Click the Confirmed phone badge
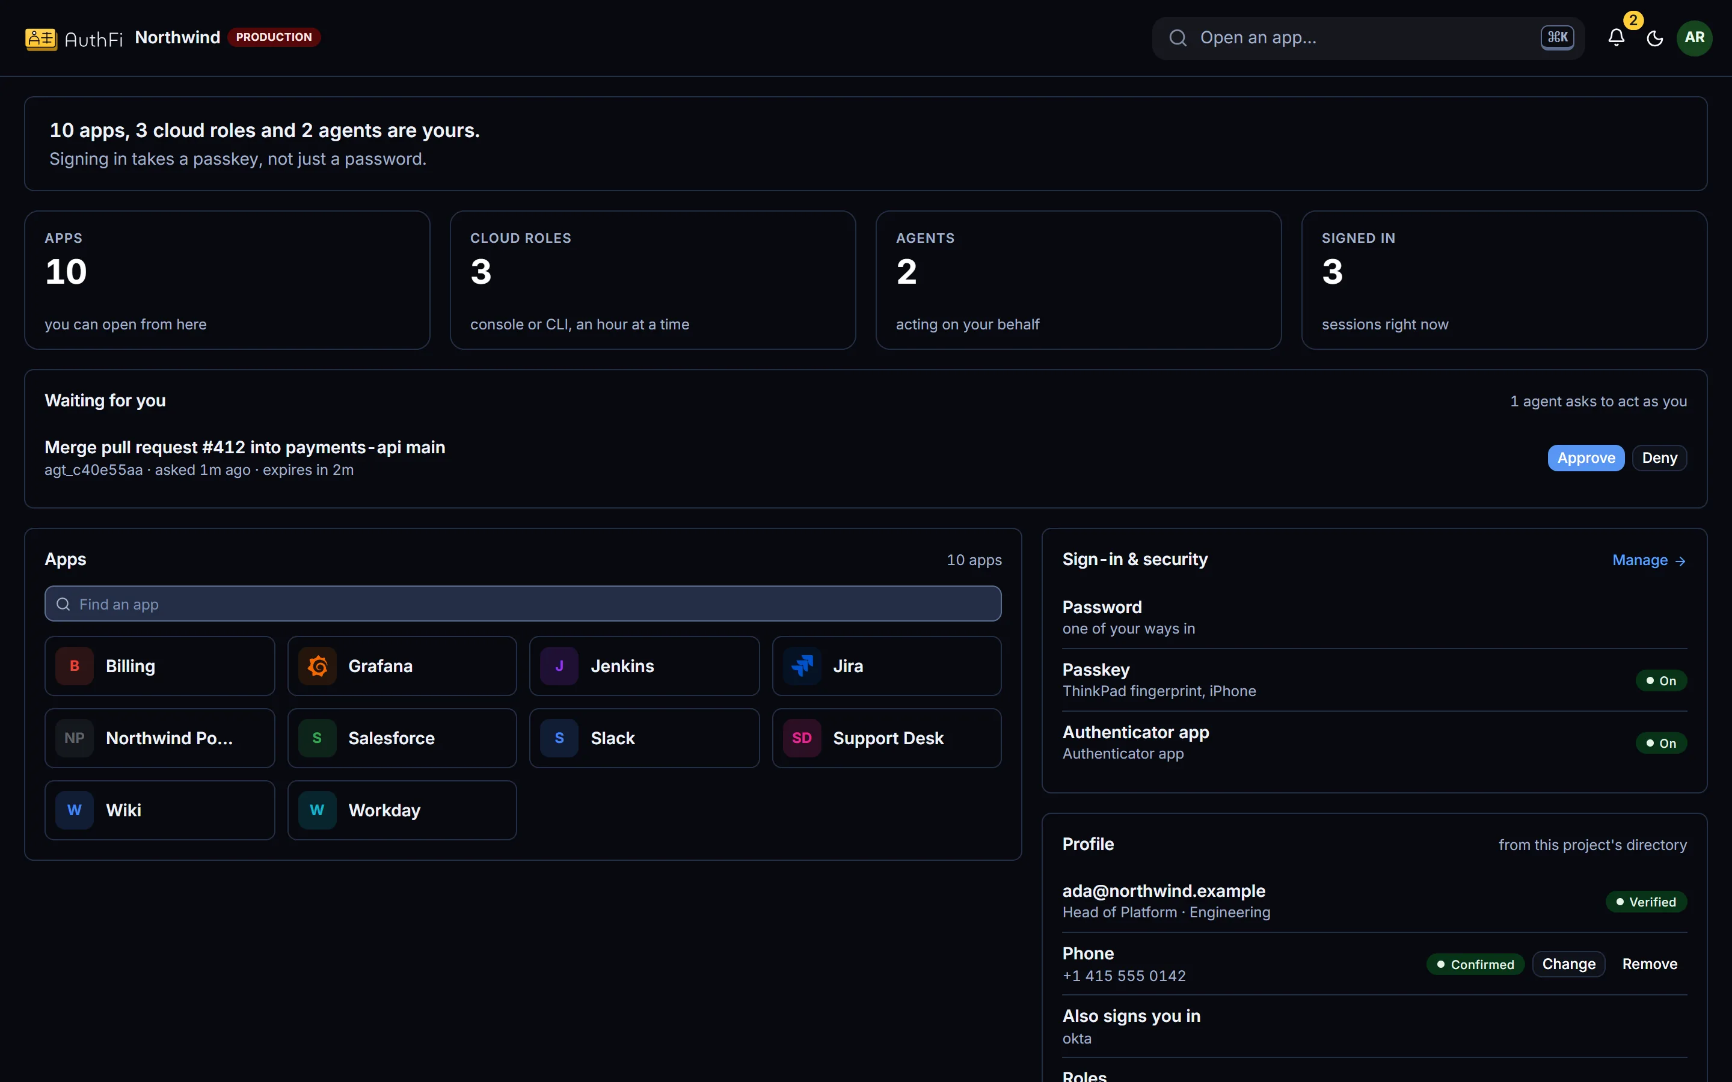Viewport: 1732px width, 1082px height. click(x=1475, y=964)
